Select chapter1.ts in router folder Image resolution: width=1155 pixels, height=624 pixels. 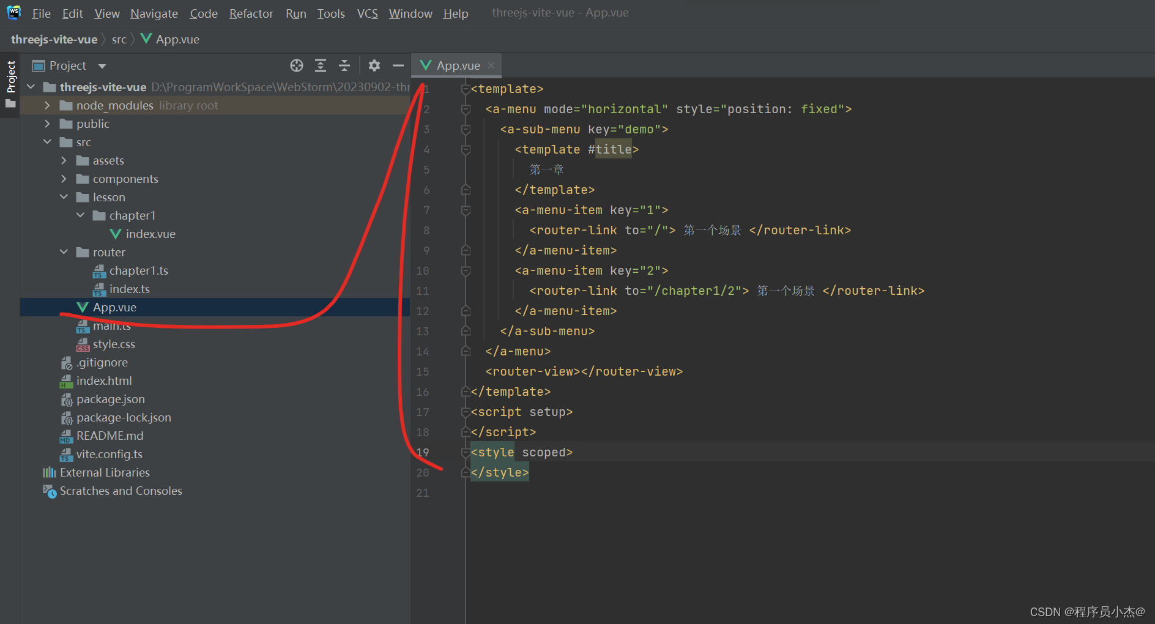pyautogui.click(x=138, y=270)
